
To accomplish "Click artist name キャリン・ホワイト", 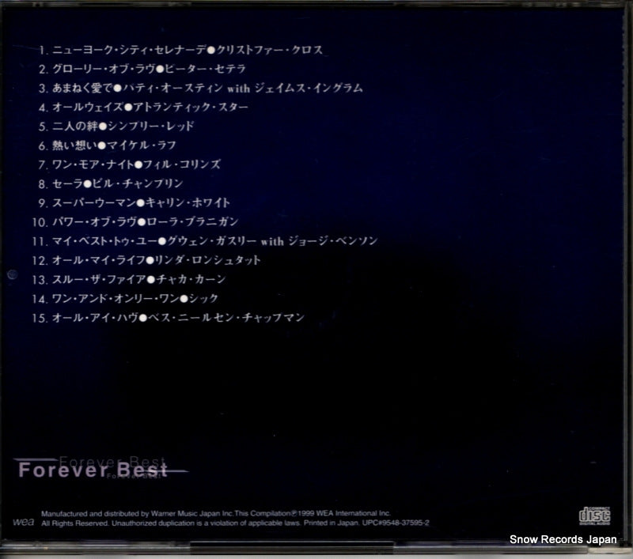I will coord(188,202).
